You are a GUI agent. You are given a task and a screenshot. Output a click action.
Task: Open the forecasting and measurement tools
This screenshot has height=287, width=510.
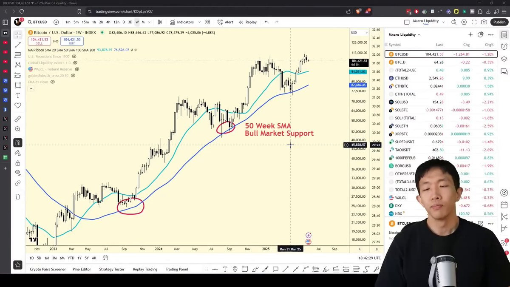(x=18, y=75)
